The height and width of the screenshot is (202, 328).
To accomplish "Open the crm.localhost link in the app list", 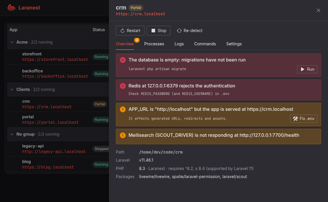I will click(47, 107).
